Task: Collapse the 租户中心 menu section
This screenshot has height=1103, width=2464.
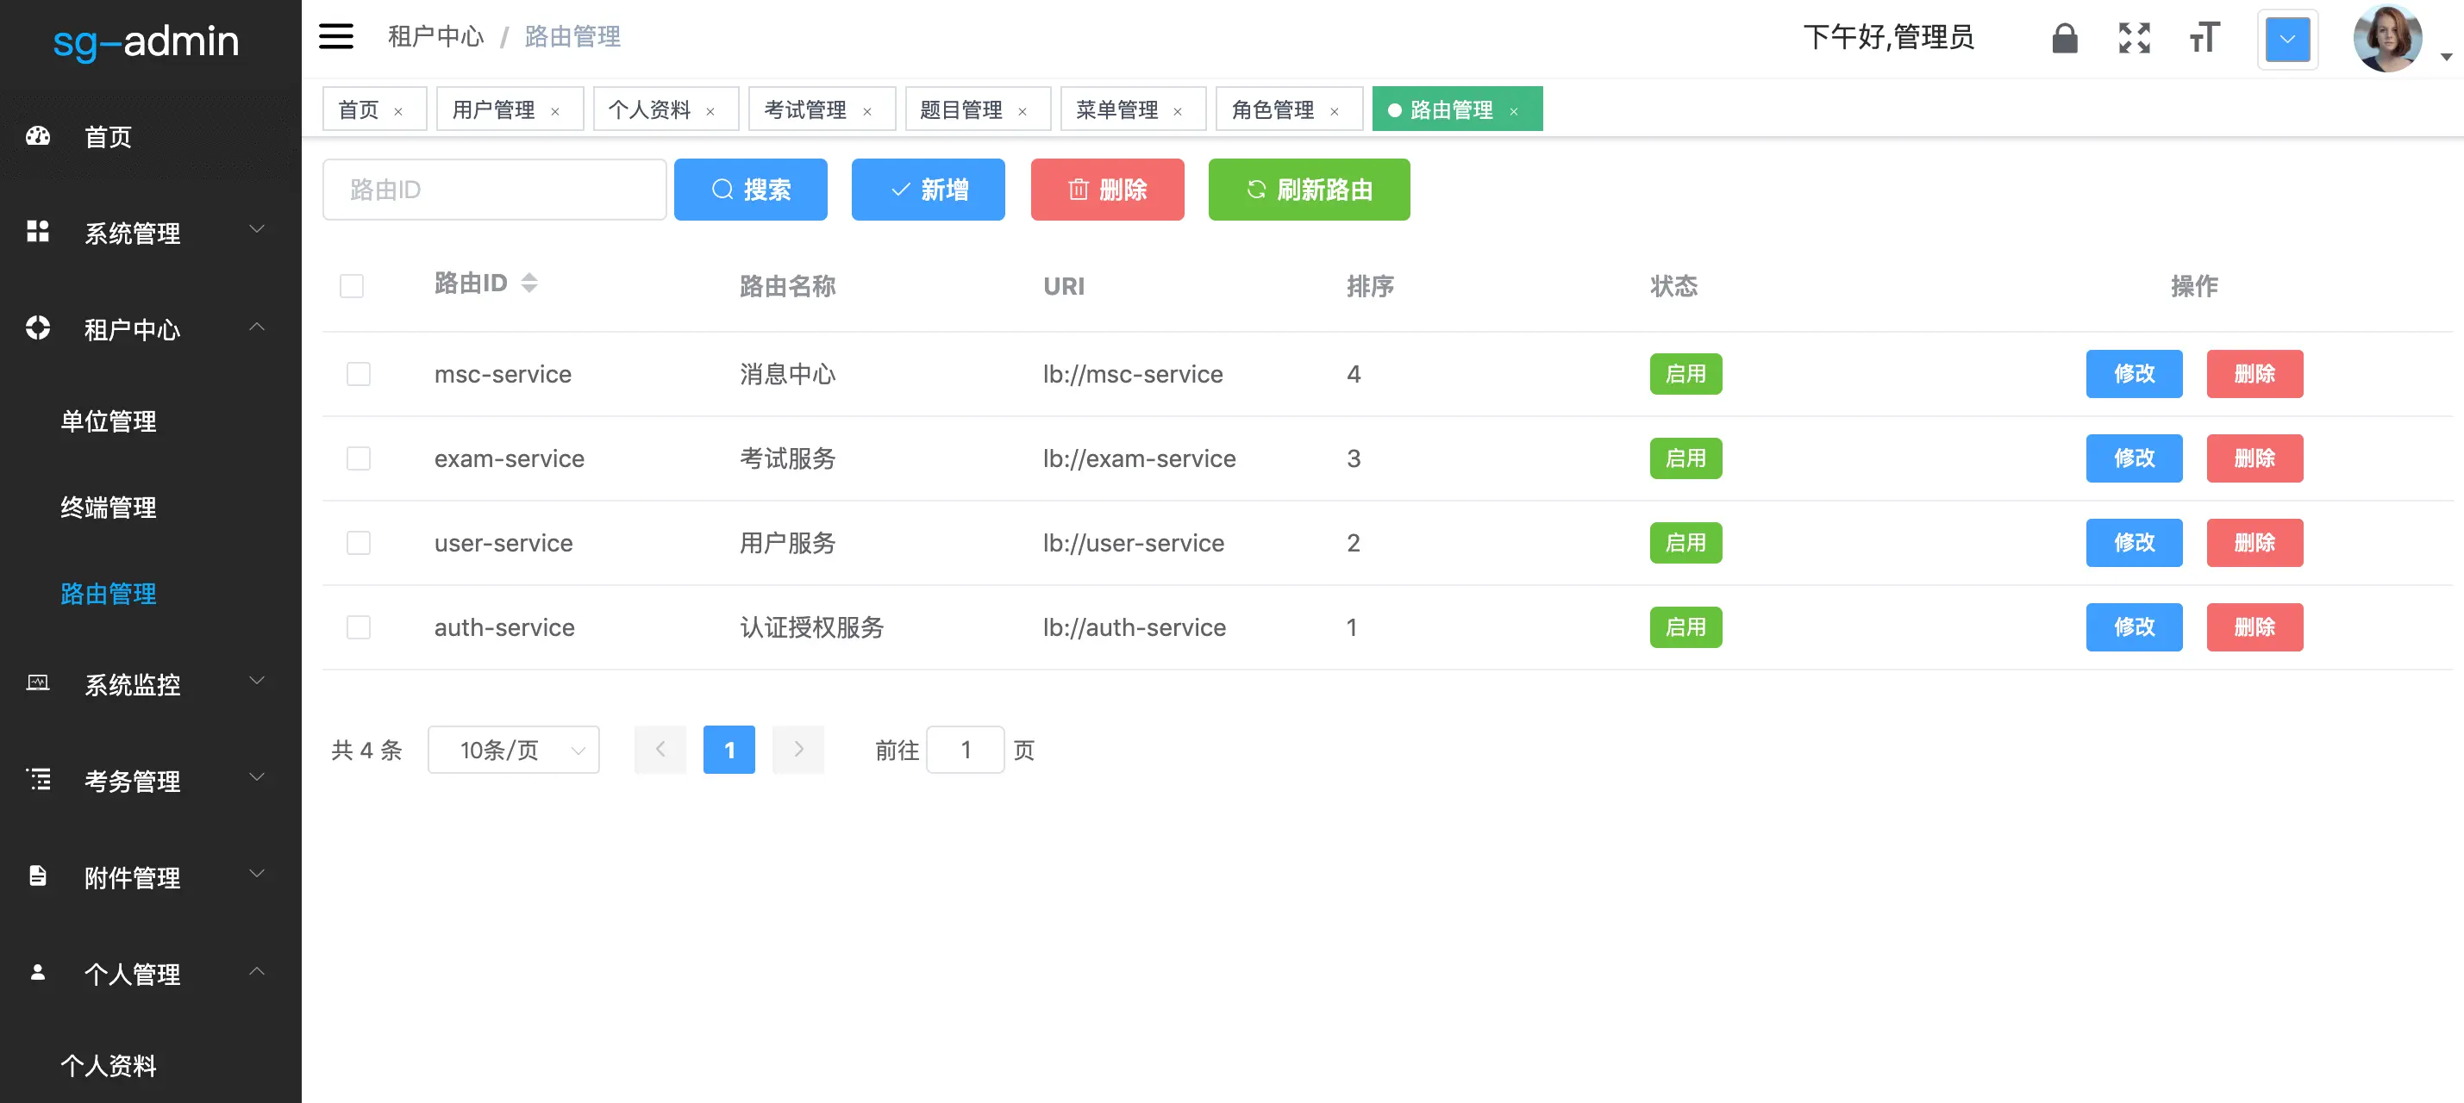Action: coord(132,330)
